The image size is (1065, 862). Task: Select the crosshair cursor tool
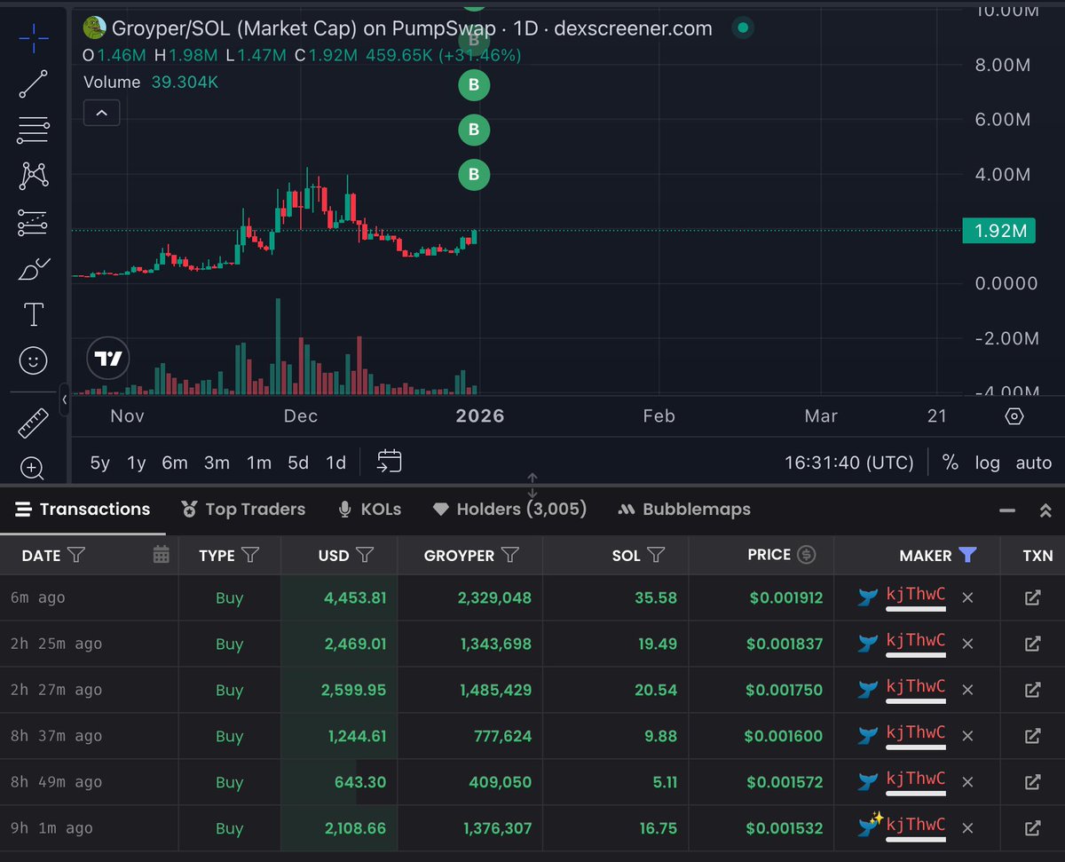pyautogui.click(x=34, y=37)
